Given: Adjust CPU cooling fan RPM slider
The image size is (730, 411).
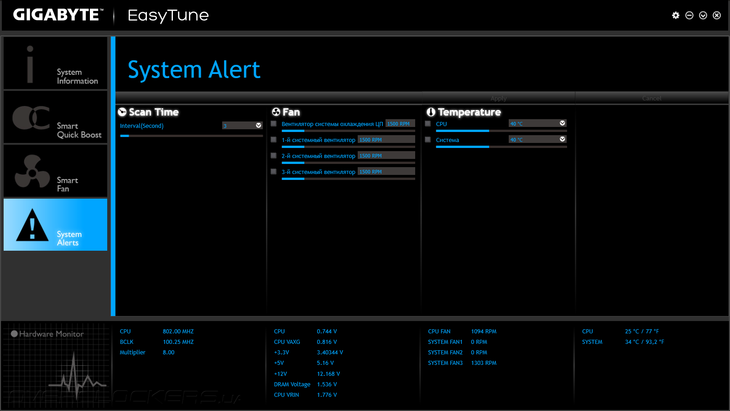Looking at the screenshot, I should [x=349, y=131].
